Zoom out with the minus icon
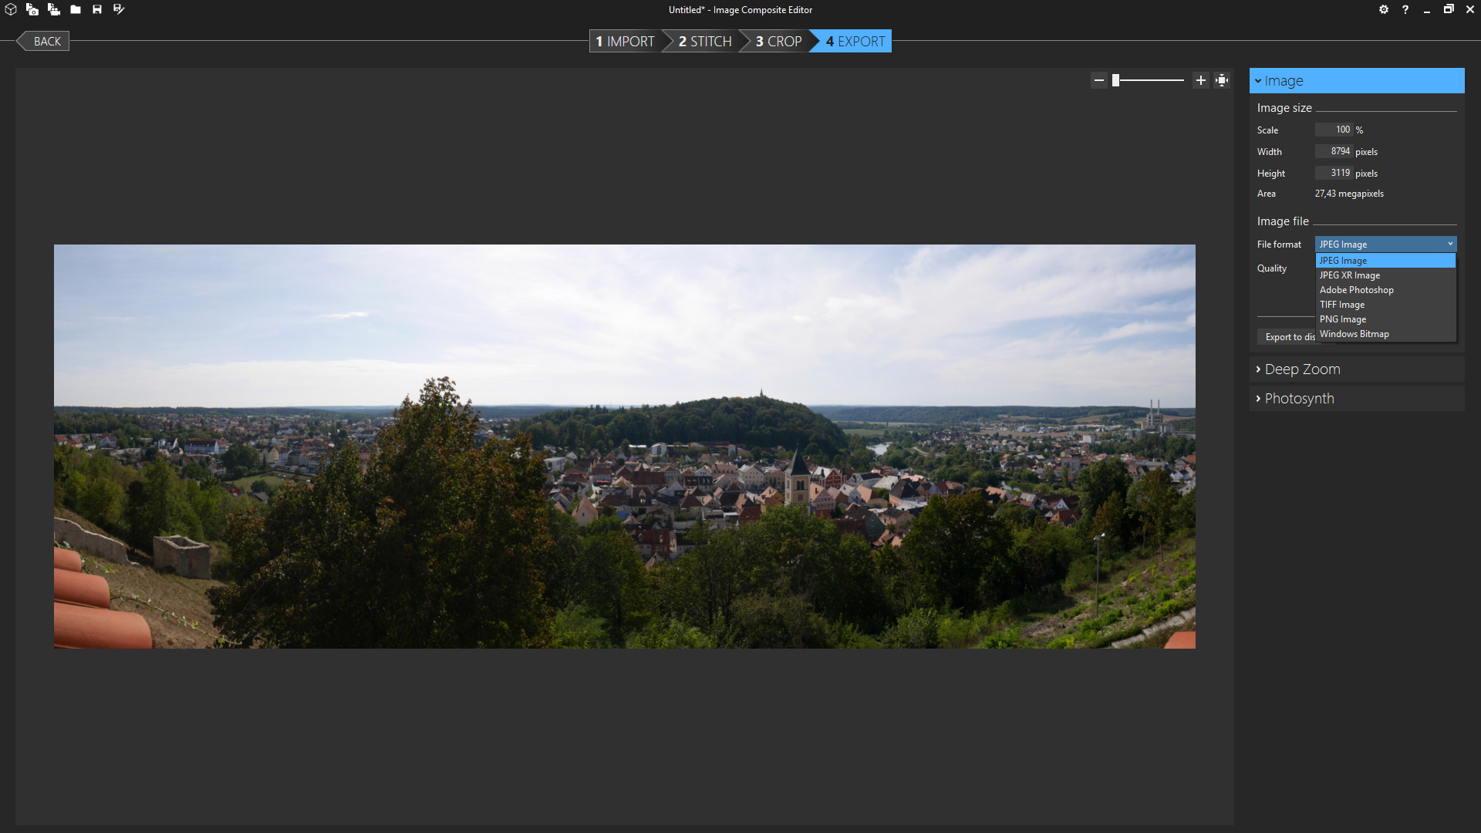Screen dimensions: 1481x833 (x=1099, y=79)
